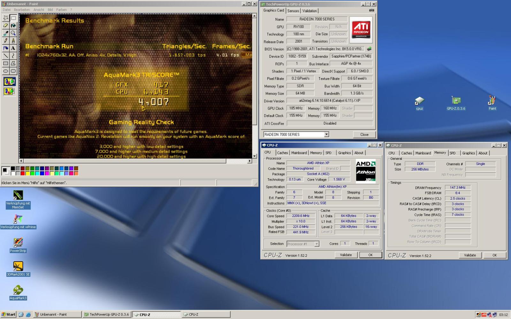Select the Curve tool in Paint
The height and width of the screenshot is (319, 511).
tap(13, 56)
